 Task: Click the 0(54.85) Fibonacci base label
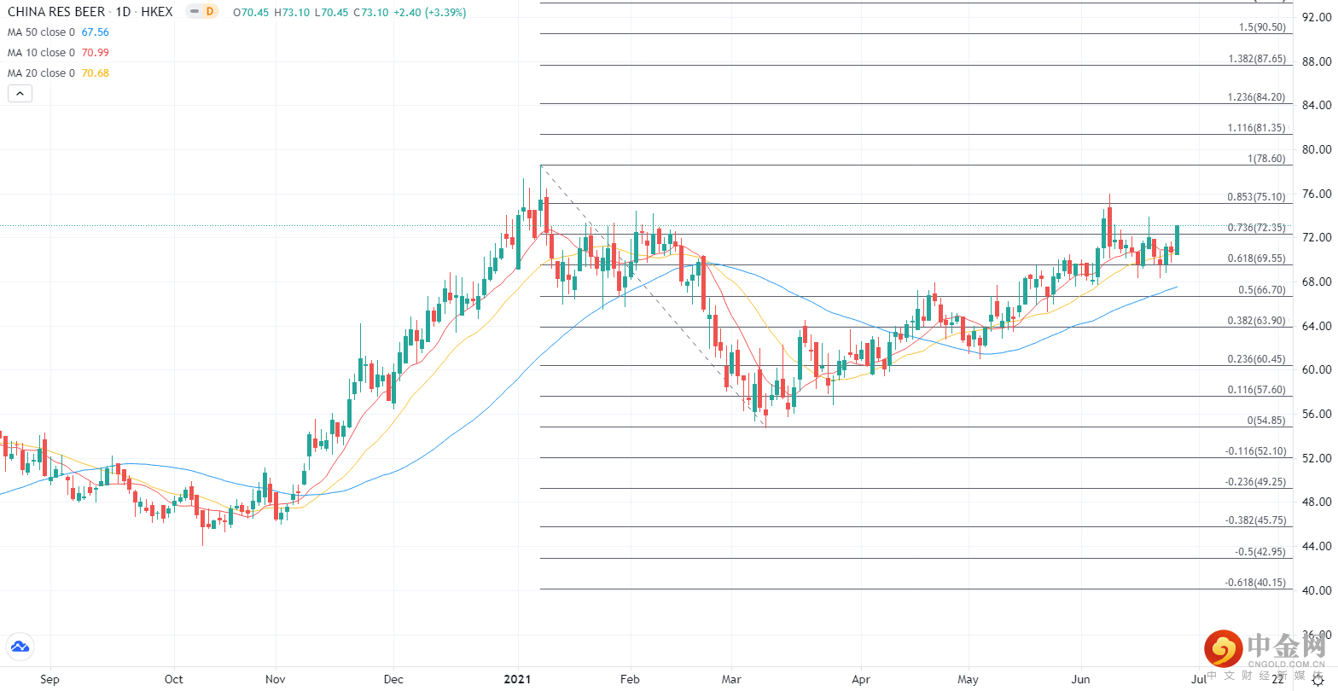tap(1266, 421)
